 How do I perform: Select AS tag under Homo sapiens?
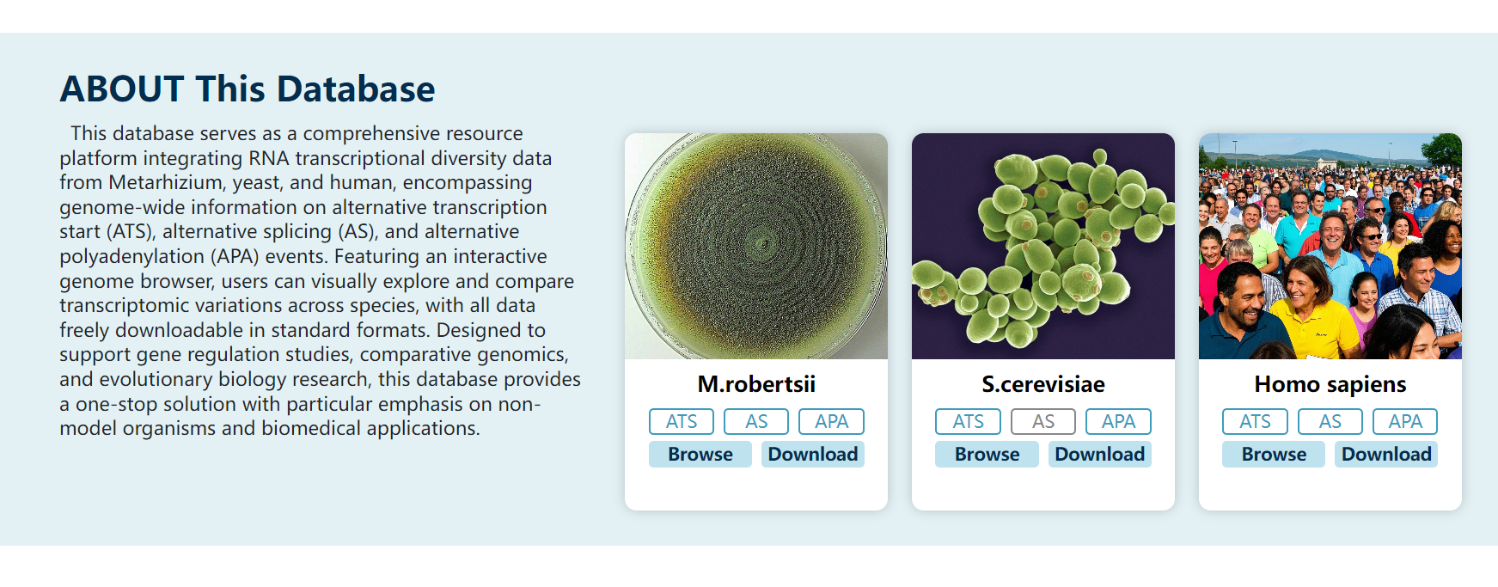point(1330,422)
